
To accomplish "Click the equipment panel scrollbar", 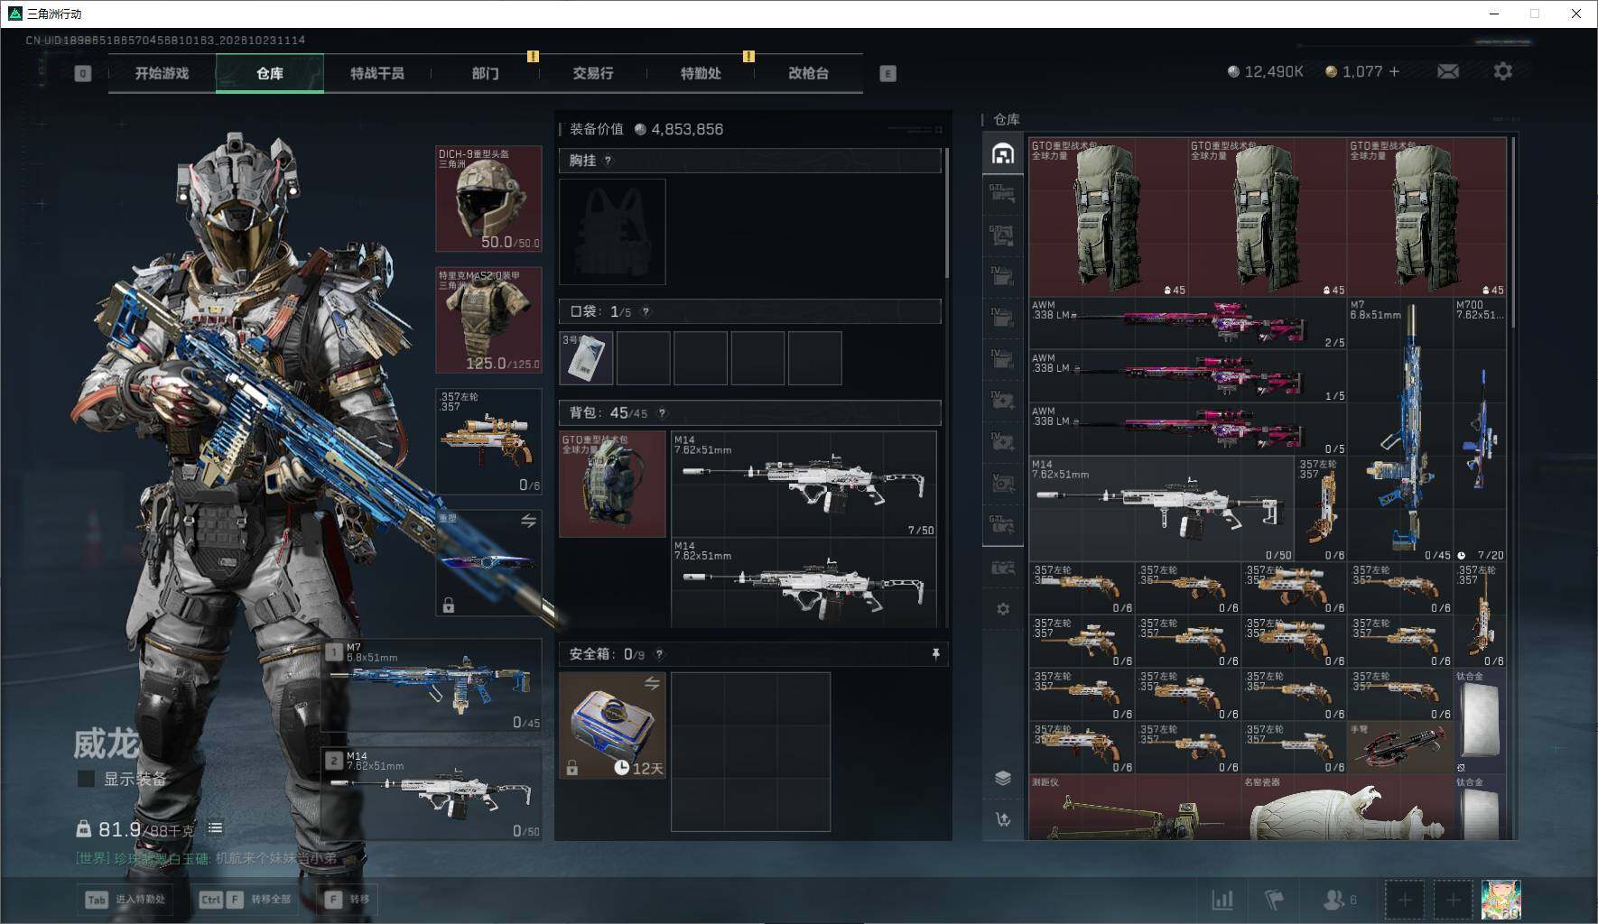I will point(946,213).
